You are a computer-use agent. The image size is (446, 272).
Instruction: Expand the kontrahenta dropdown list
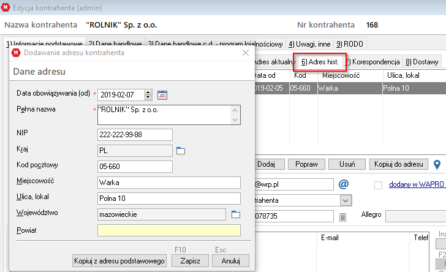point(346,200)
